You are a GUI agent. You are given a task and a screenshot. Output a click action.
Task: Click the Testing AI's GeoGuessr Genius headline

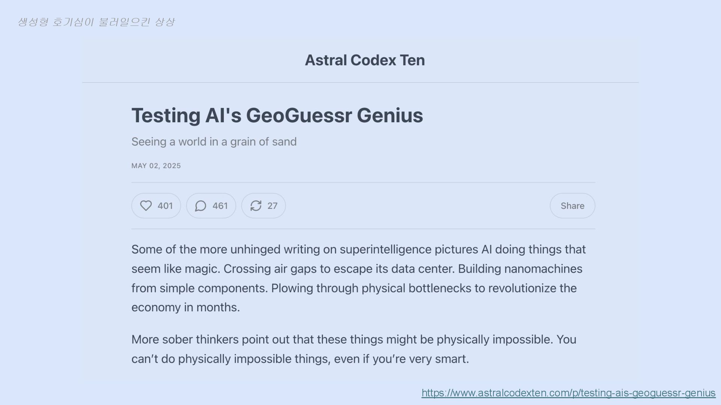tap(277, 115)
